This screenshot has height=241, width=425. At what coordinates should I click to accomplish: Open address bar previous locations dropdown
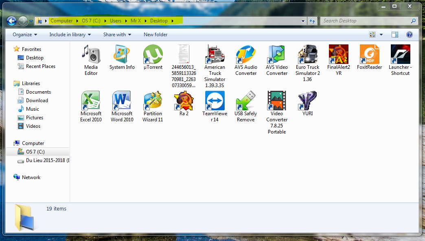(x=303, y=21)
